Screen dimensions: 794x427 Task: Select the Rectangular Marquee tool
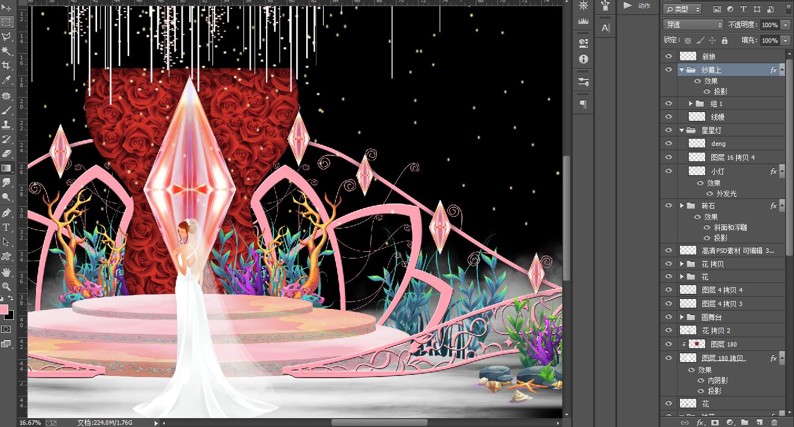coord(7,22)
